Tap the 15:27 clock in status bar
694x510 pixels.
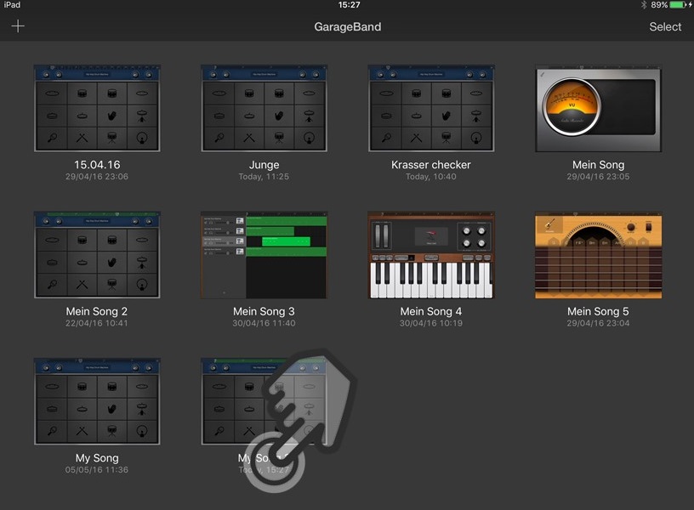pyautogui.click(x=349, y=5)
